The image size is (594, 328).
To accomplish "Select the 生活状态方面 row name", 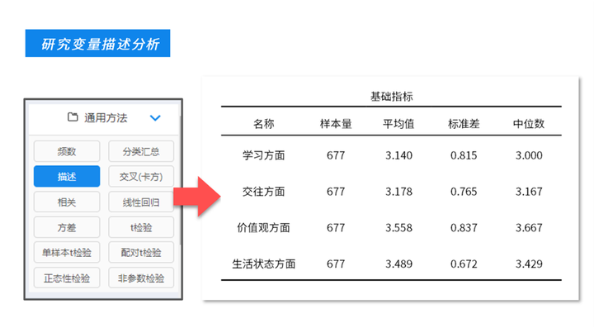I will click(x=264, y=264).
